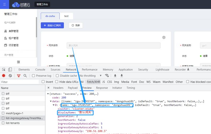Open the Response request tab
This screenshot has height=134, width=211.
point(102,88)
